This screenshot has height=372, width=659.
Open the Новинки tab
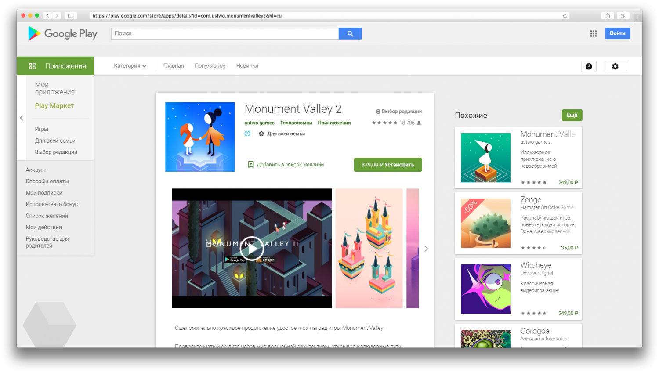[x=247, y=66]
